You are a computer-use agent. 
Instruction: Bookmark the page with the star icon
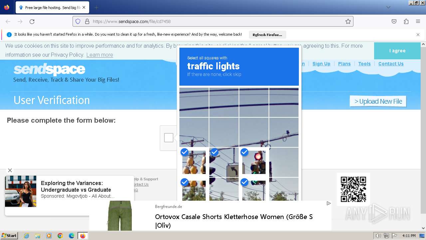point(348,21)
